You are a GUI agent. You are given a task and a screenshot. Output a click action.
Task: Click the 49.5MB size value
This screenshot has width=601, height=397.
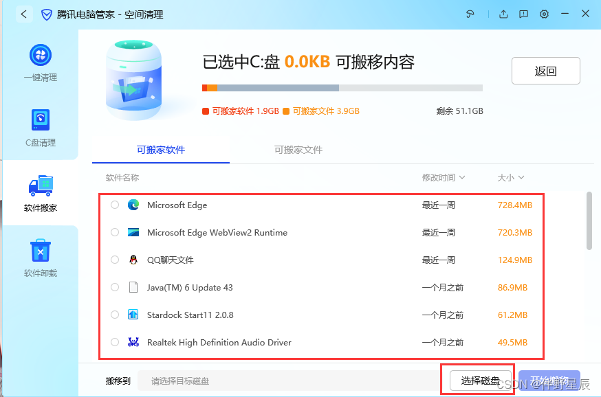513,343
